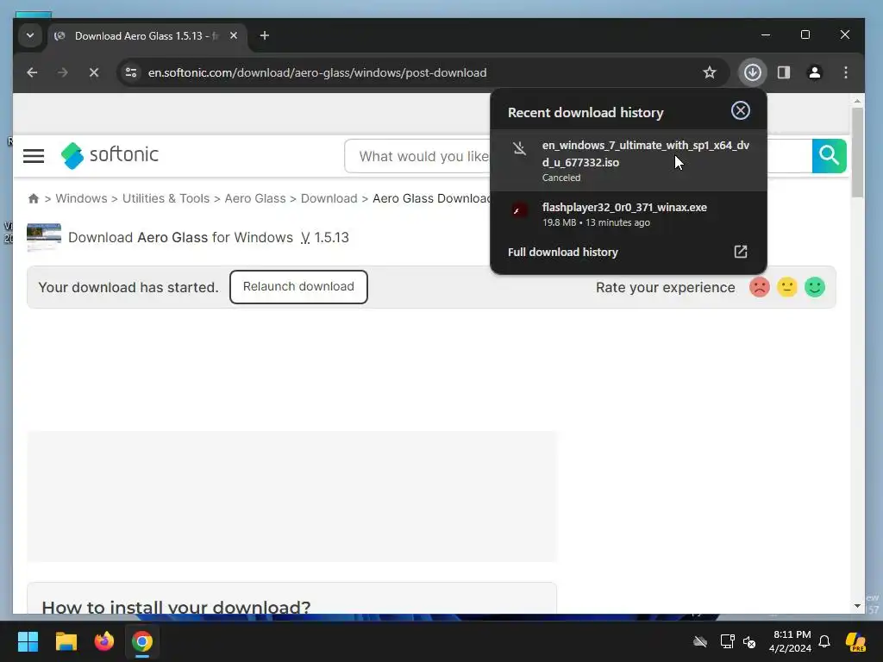883x662 pixels.
Task: Open File Explorer from taskbar
Action: click(x=66, y=641)
